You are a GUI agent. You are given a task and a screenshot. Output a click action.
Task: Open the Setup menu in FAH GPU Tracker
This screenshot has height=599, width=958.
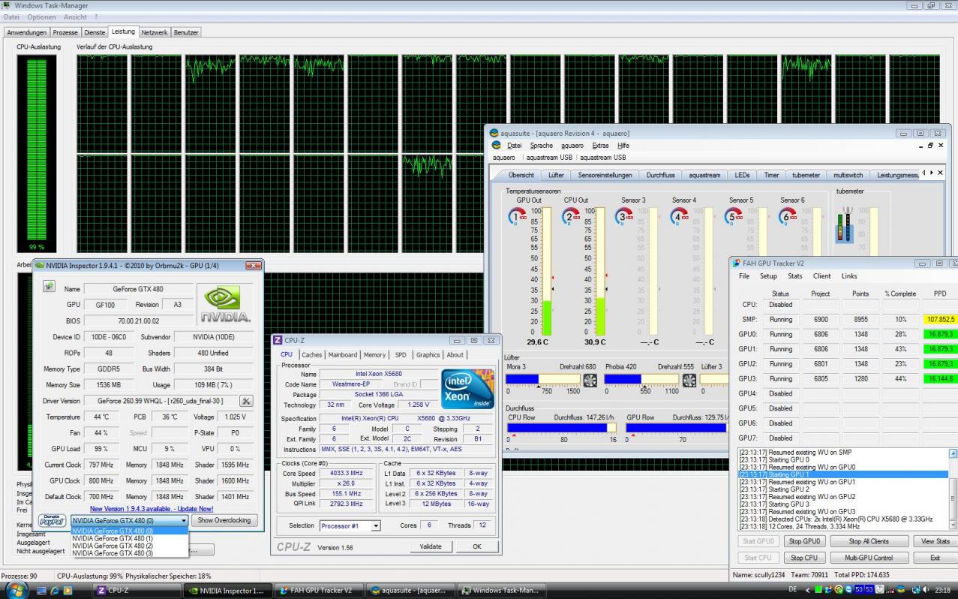[768, 276]
